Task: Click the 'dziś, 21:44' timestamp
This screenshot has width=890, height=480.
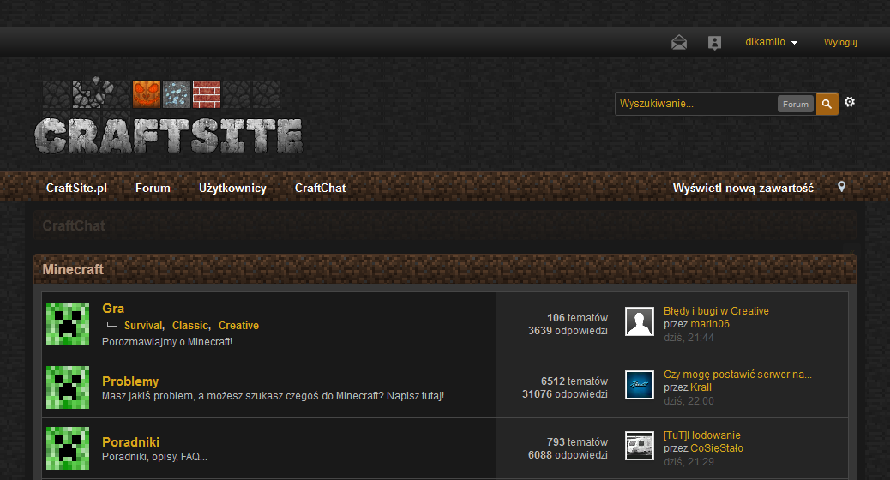Action: [689, 338]
